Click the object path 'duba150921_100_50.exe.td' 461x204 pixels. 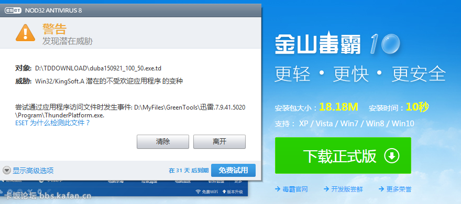98,68
